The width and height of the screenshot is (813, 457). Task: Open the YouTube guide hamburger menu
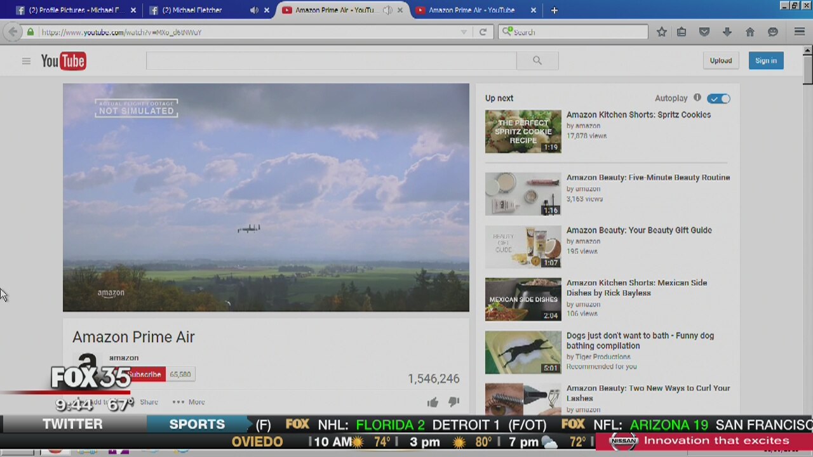[26, 61]
